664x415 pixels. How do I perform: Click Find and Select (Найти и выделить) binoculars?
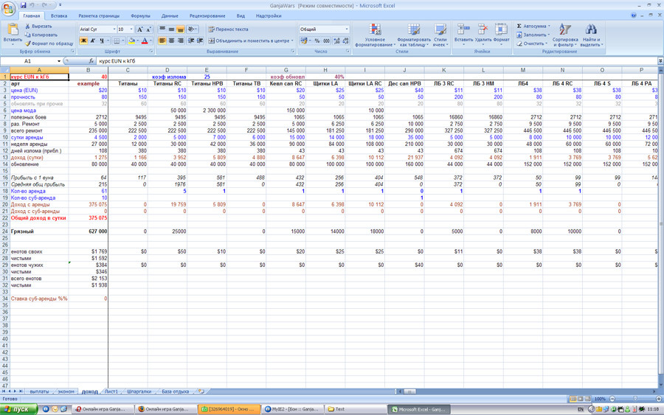click(591, 29)
